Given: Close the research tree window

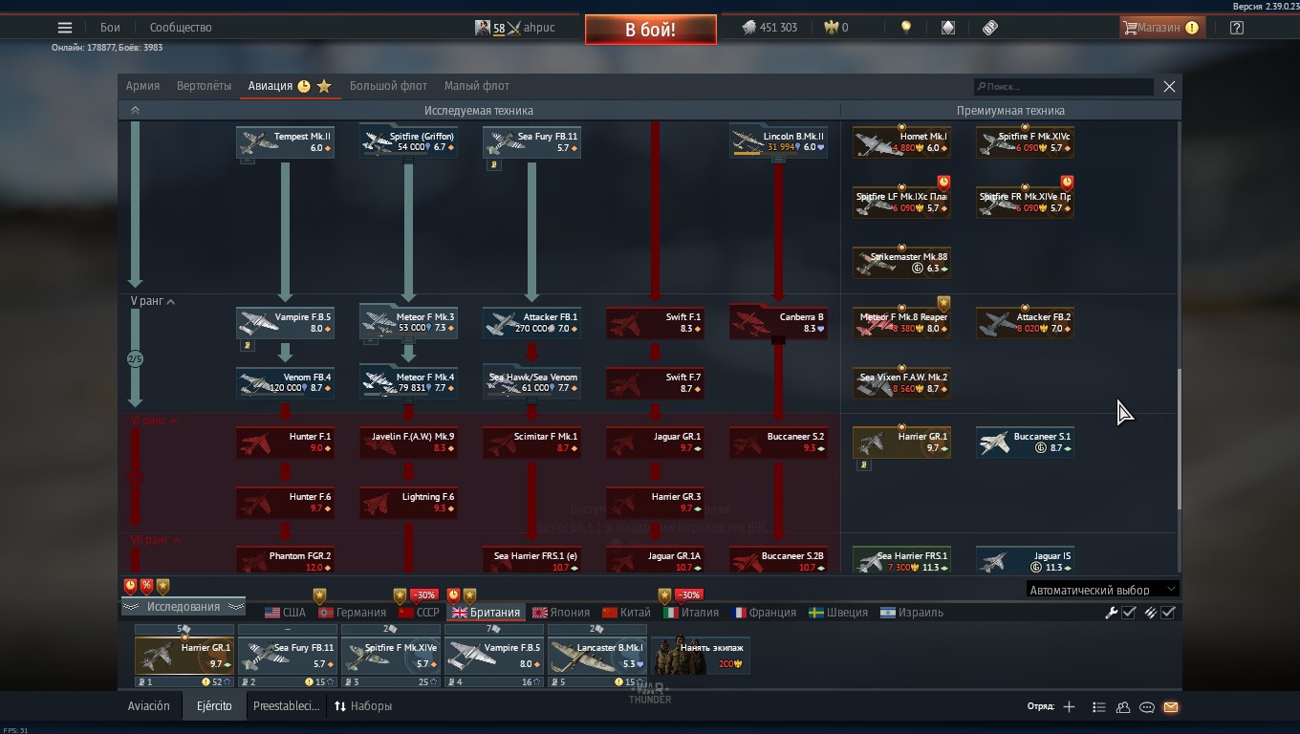Looking at the screenshot, I should 1169,86.
